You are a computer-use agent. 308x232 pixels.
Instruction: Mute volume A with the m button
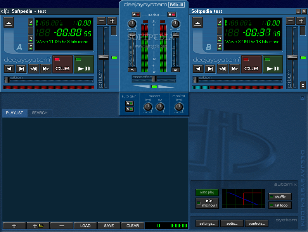click(132, 70)
